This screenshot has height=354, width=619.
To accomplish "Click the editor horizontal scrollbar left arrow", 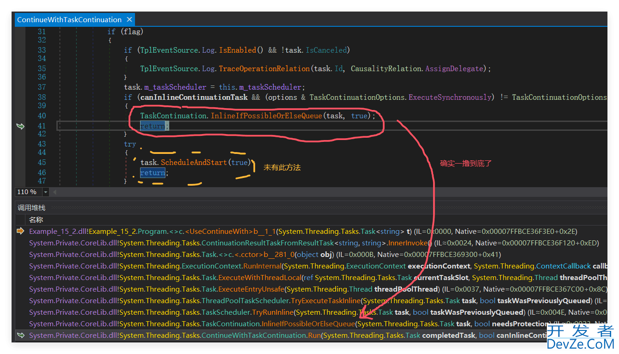I will pos(55,192).
